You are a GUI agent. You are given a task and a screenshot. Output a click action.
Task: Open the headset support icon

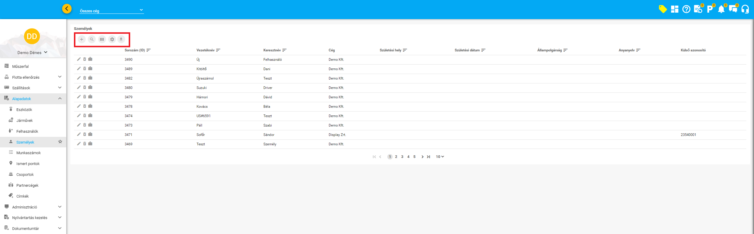pyautogui.click(x=745, y=9)
